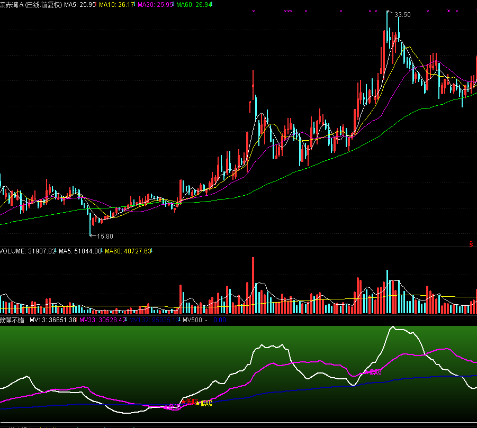This screenshot has width=477, height=428.
Task: Click the volume MA60: 48727.63 label
Action: (128, 251)
